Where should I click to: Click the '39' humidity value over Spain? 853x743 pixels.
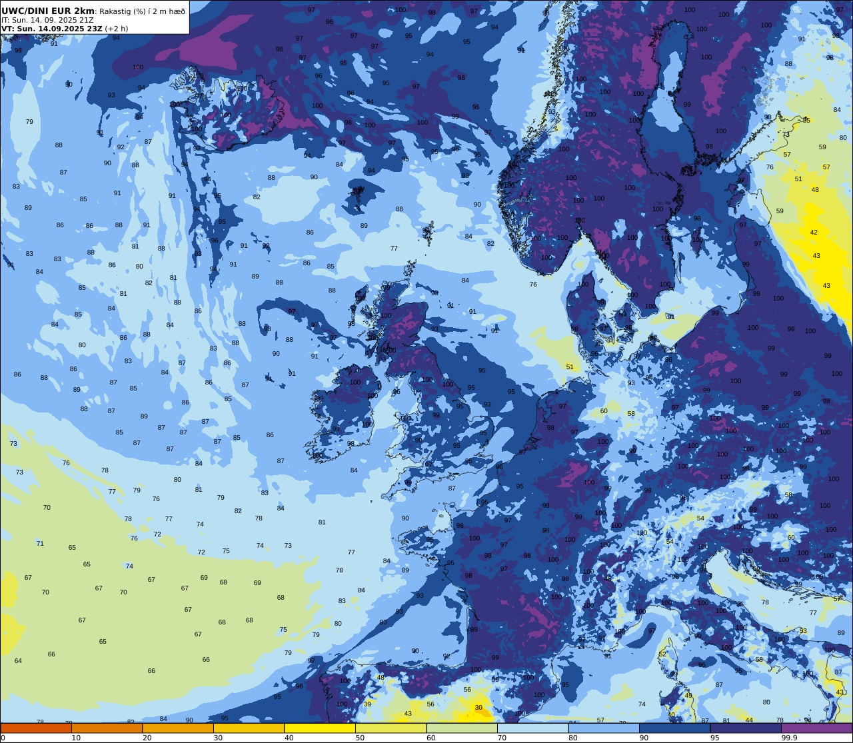tap(367, 704)
